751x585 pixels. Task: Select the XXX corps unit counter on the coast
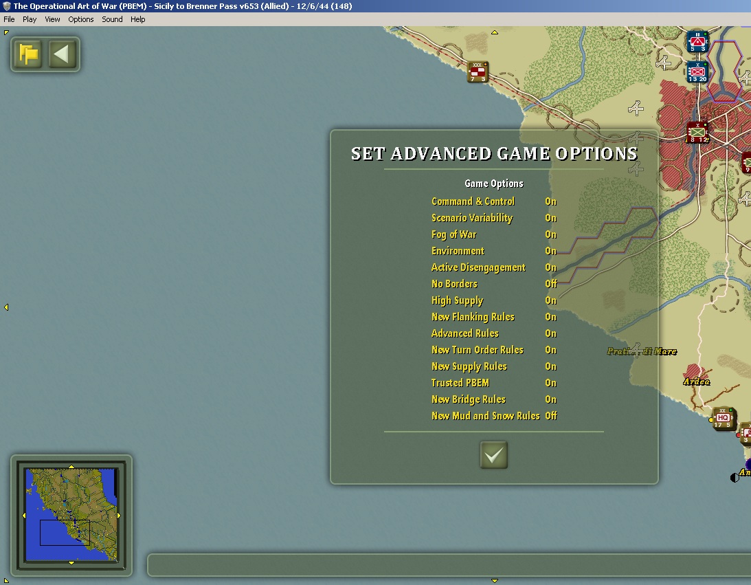click(x=478, y=72)
